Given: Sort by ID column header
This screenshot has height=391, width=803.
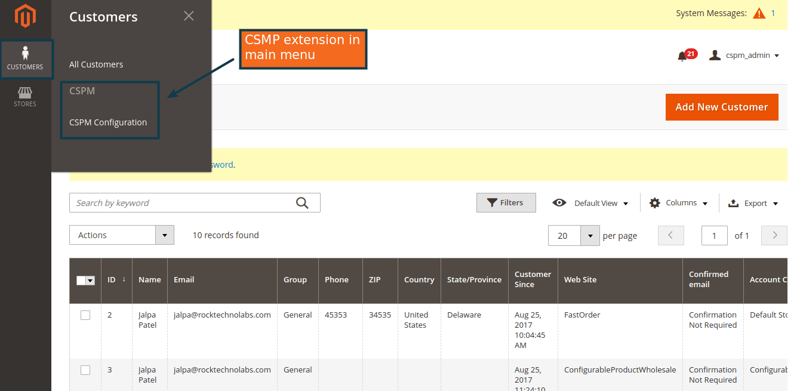Looking at the screenshot, I should [116, 279].
